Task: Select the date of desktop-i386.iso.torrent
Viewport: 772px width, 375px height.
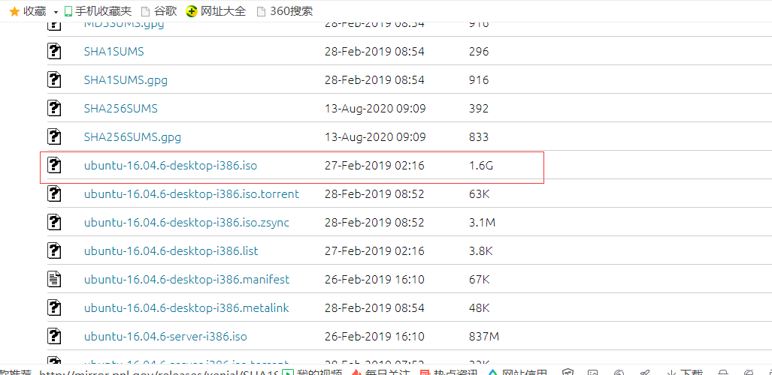Action: coord(374,194)
